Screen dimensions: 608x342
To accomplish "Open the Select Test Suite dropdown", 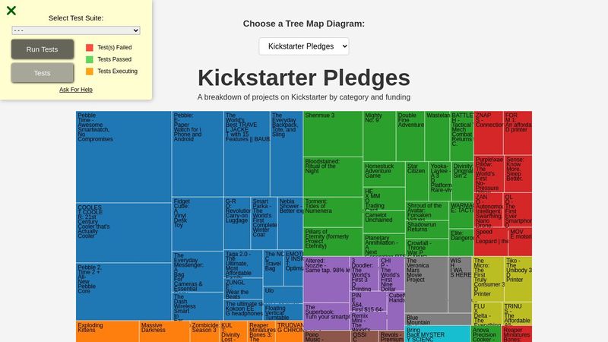I will coord(76,30).
